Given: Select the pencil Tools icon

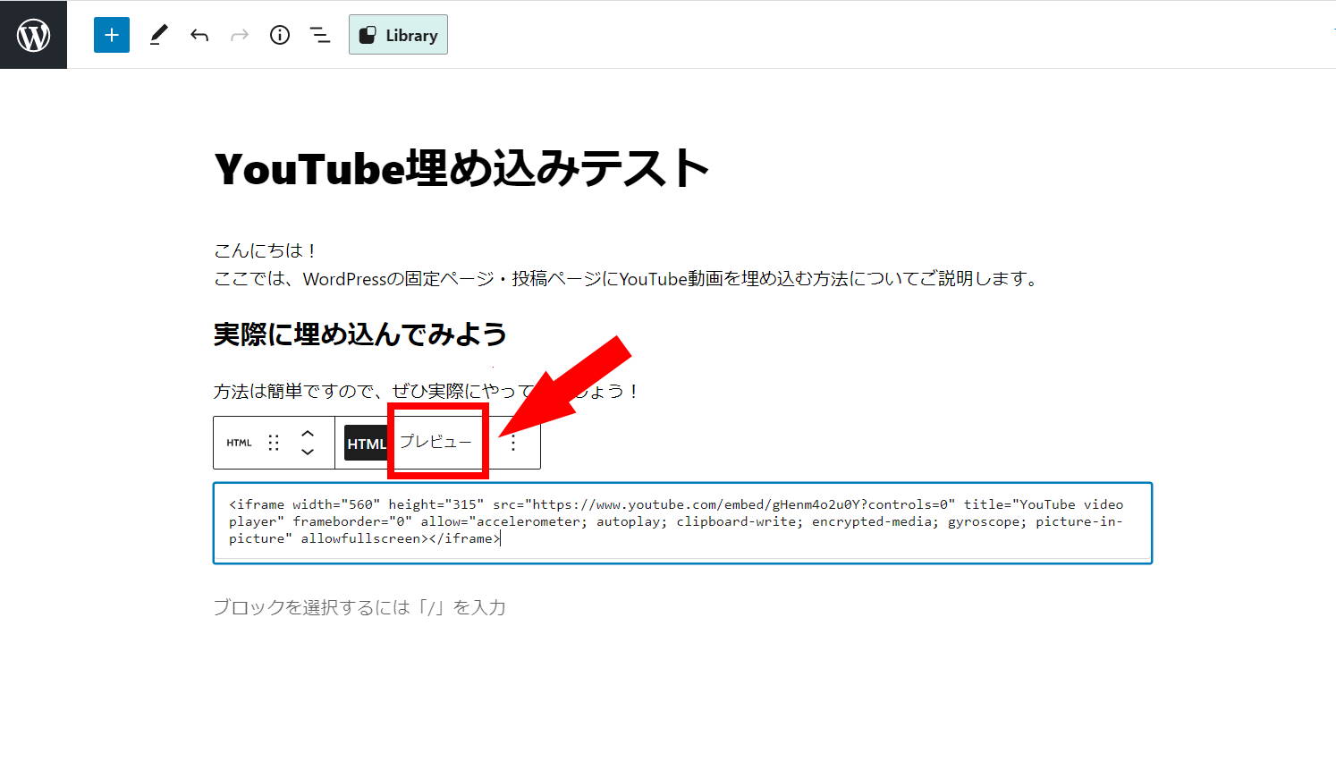Looking at the screenshot, I should point(158,35).
